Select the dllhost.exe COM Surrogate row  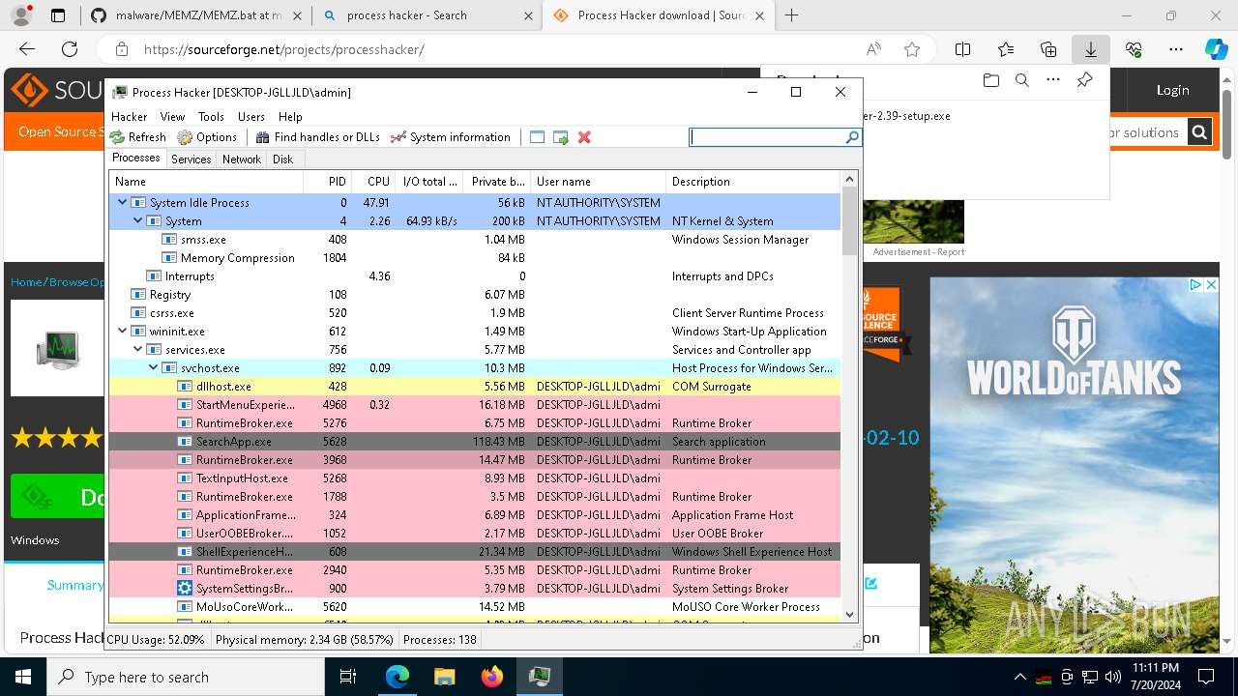pyautogui.click(x=475, y=386)
